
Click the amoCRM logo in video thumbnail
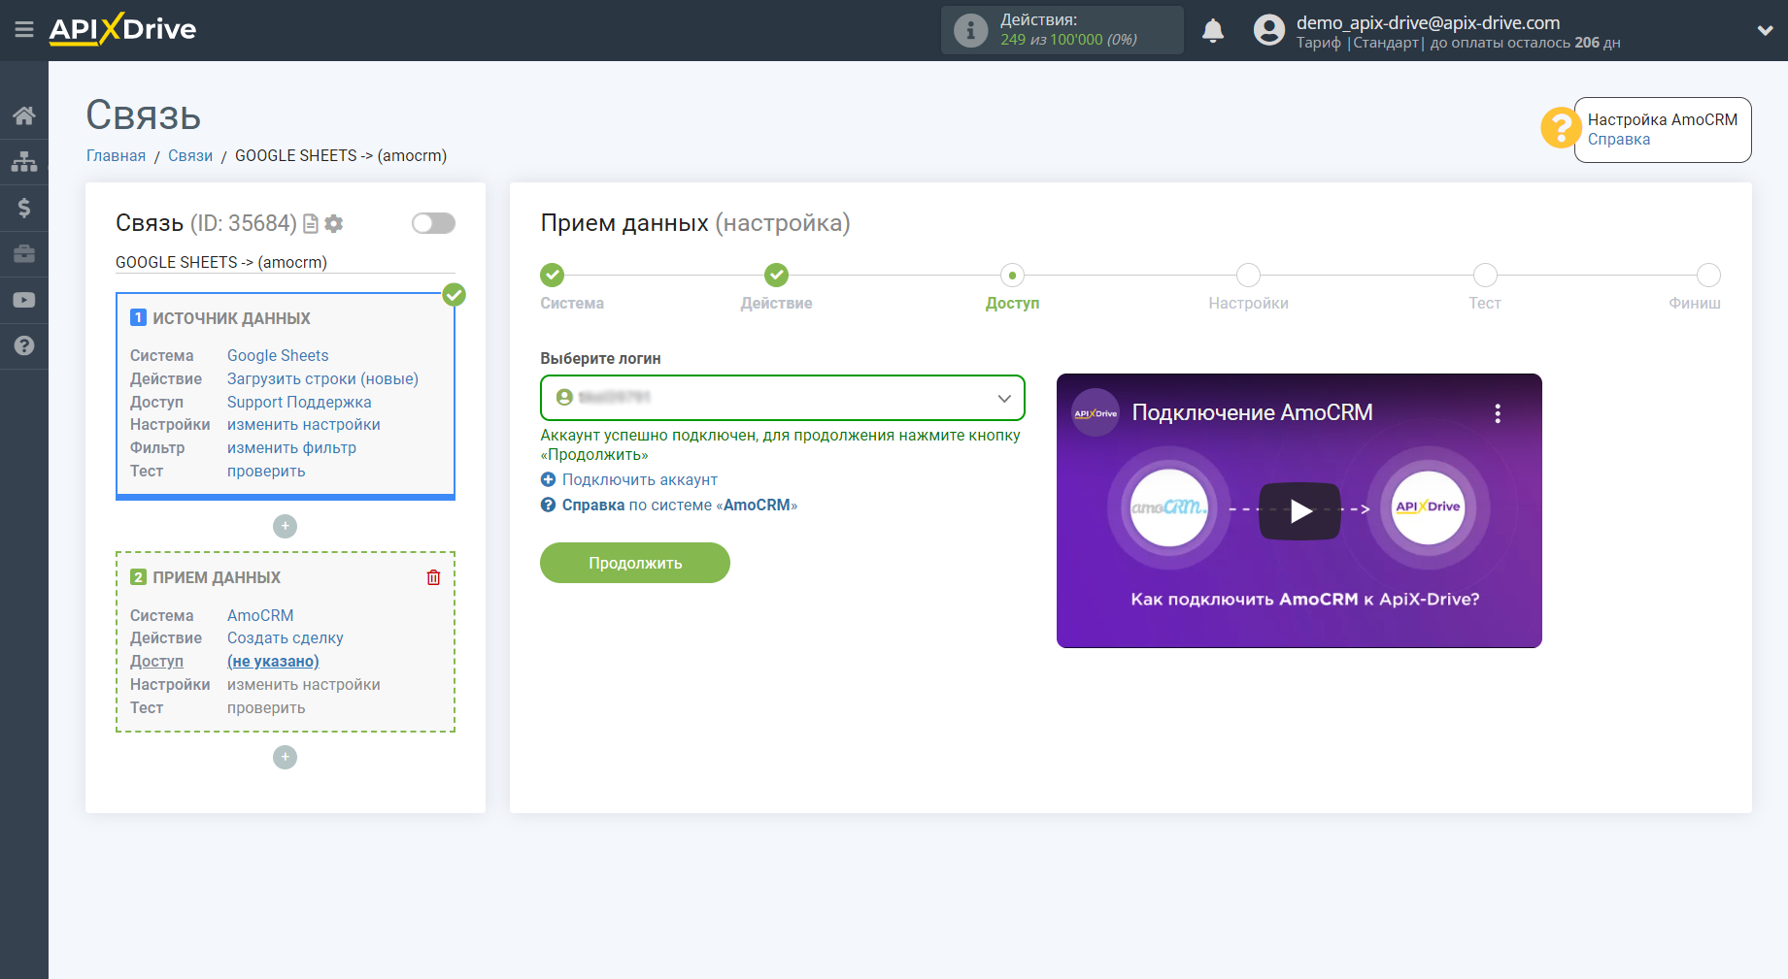coord(1169,507)
